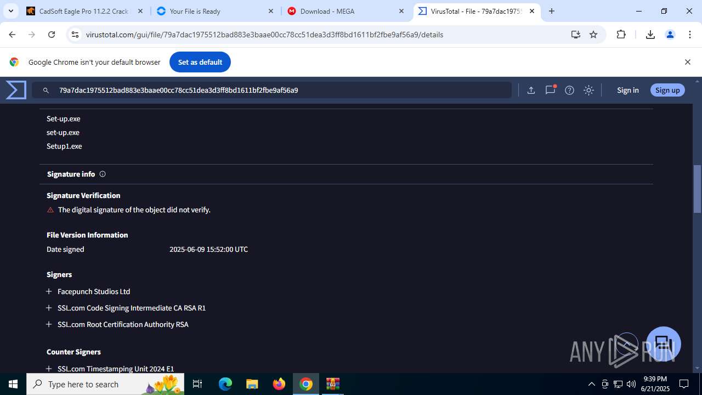Click the Set as default button
Image resolution: width=702 pixels, height=395 pixels.
200,62
